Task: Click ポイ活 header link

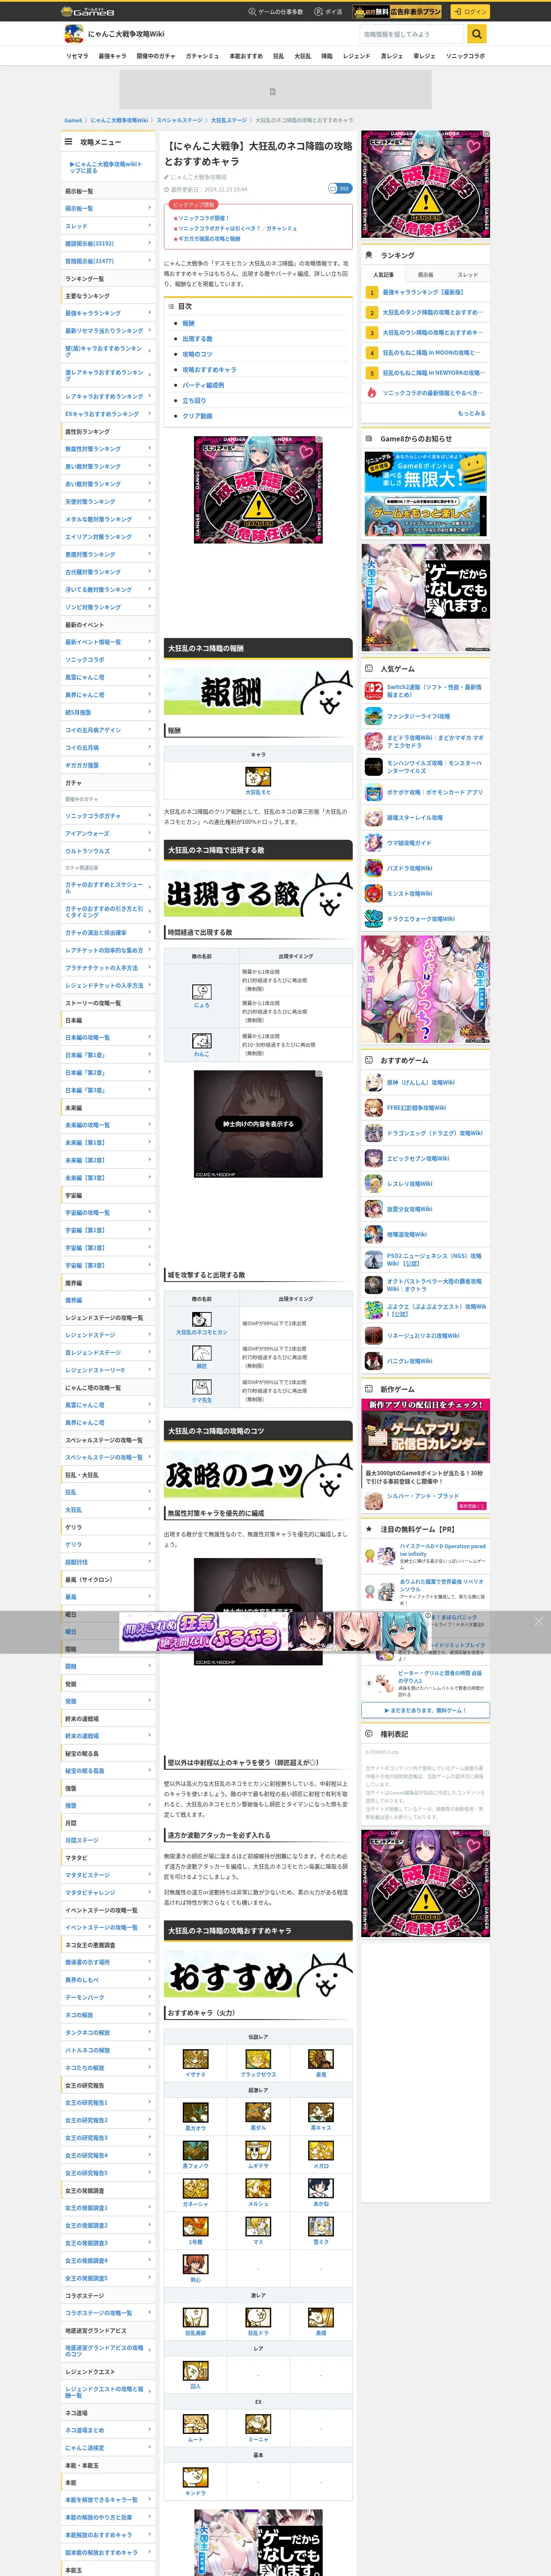Action: point(328,12)
